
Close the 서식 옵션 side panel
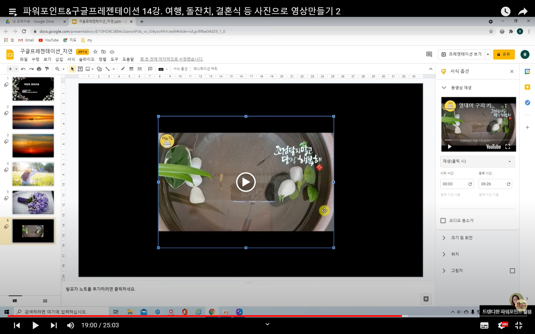tap(512, 71)
